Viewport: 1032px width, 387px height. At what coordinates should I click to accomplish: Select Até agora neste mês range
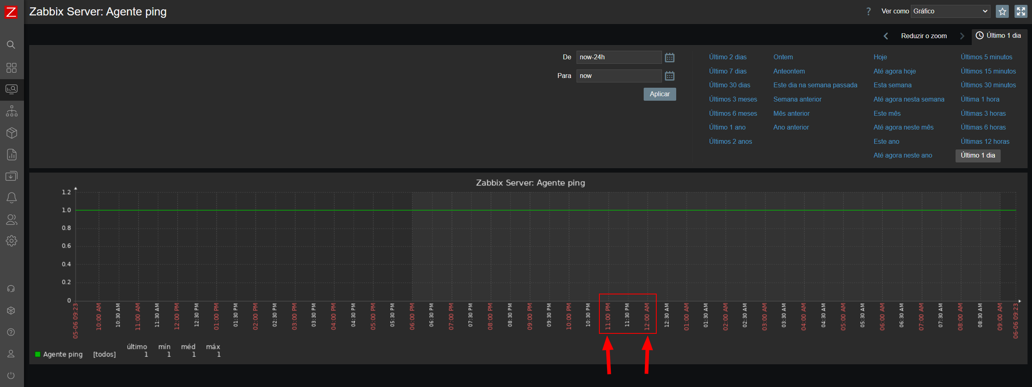(904, 128)
